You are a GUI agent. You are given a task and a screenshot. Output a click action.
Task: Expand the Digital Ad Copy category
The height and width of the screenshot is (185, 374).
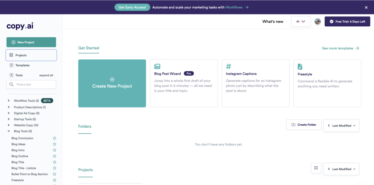click(x=9, y=113)
